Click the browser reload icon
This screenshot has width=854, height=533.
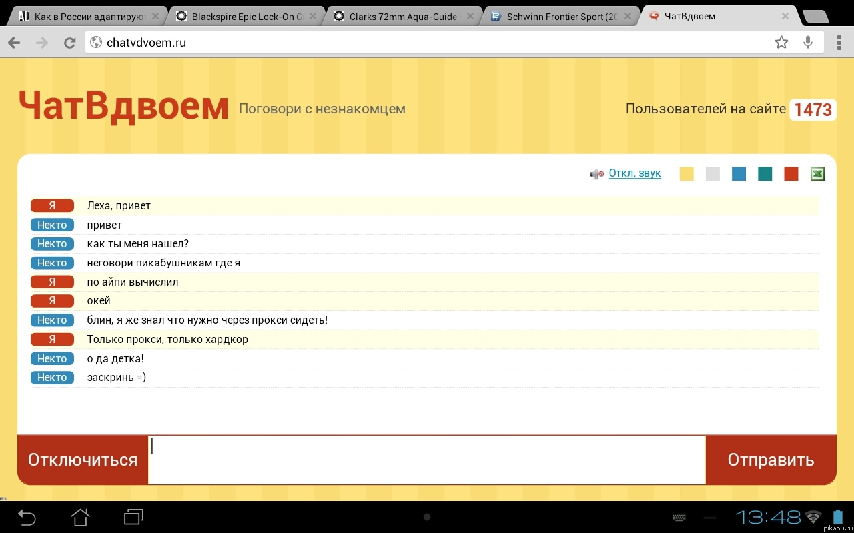(x=69, y=43)
